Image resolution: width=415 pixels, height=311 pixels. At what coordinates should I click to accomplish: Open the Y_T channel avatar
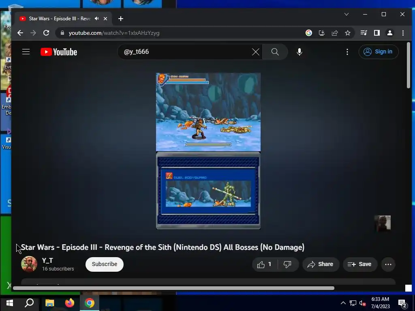tap(29, 264)
